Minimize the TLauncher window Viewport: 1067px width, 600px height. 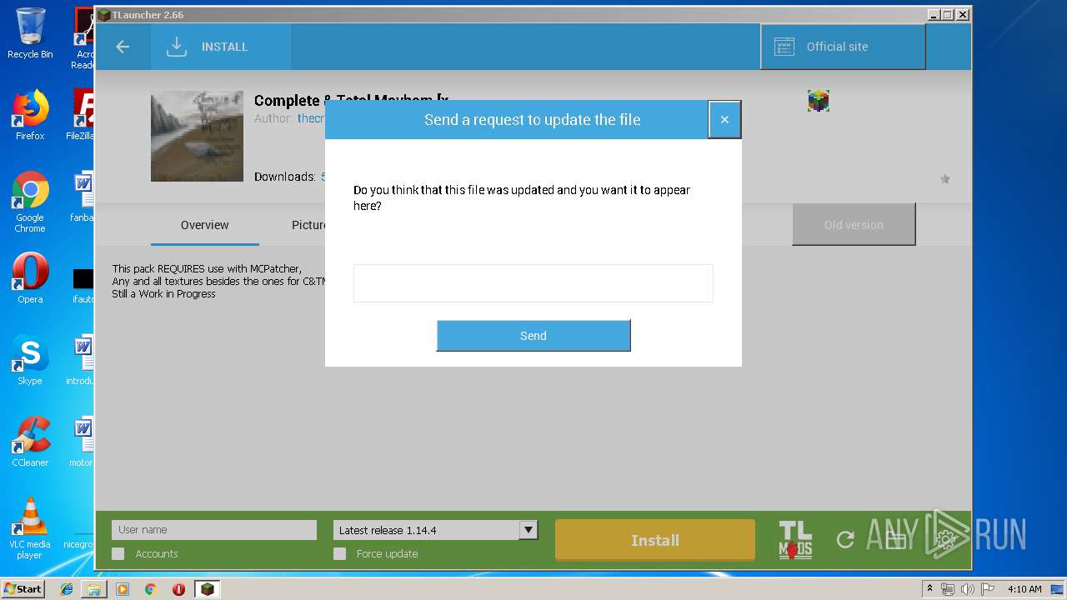[x=934, y=15]
